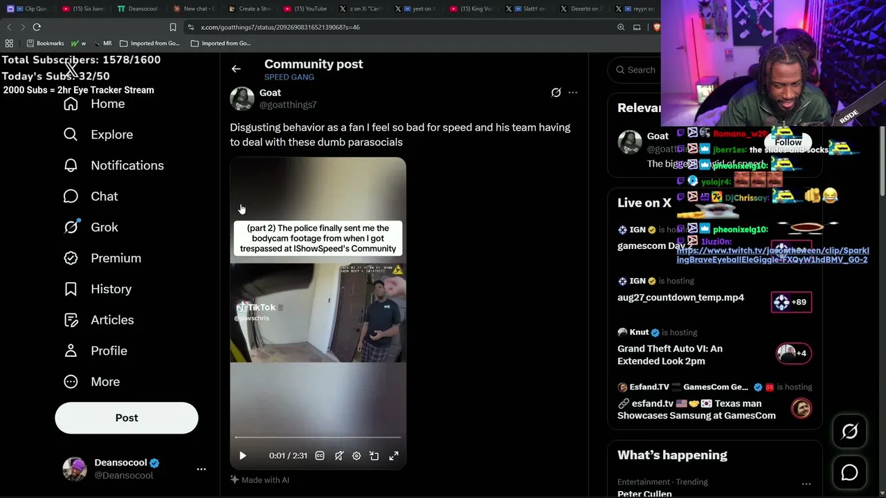Go to Premium in the sidebar
The width and height of the screenshot is (886, 498).
[x=102, y=258]
